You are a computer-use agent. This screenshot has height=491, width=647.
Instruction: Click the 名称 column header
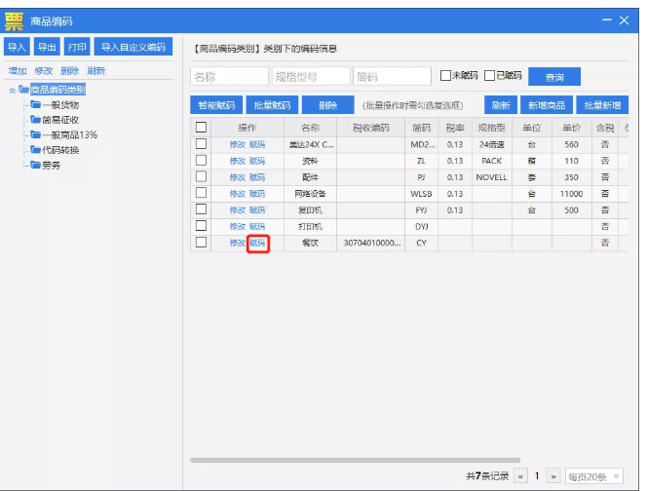tap(310, 128)
